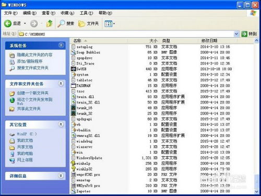Go up one folder level icon
Image resolution: width=261 pixels, height=196 pixels.
point(50,24)
